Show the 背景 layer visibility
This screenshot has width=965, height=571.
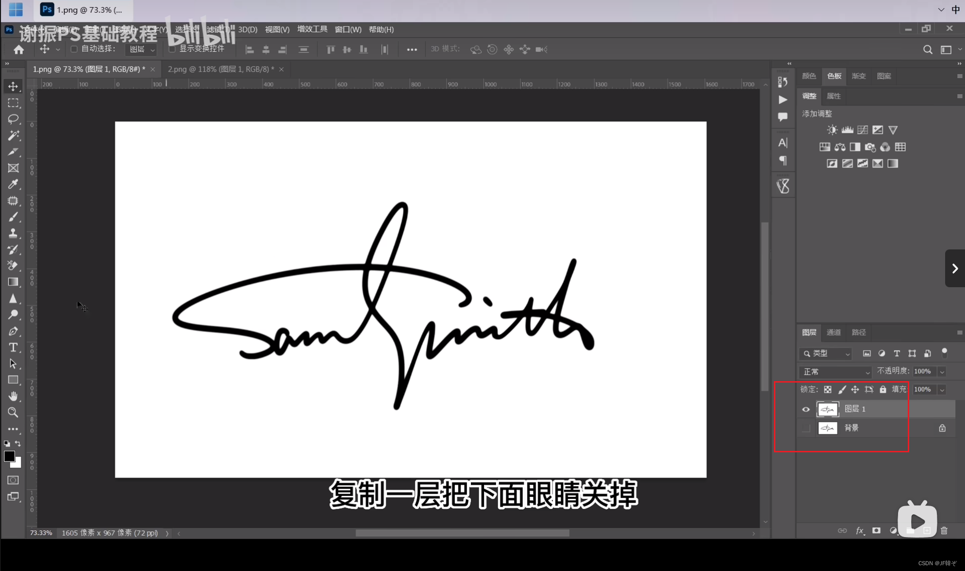click(x=806, y=428)
